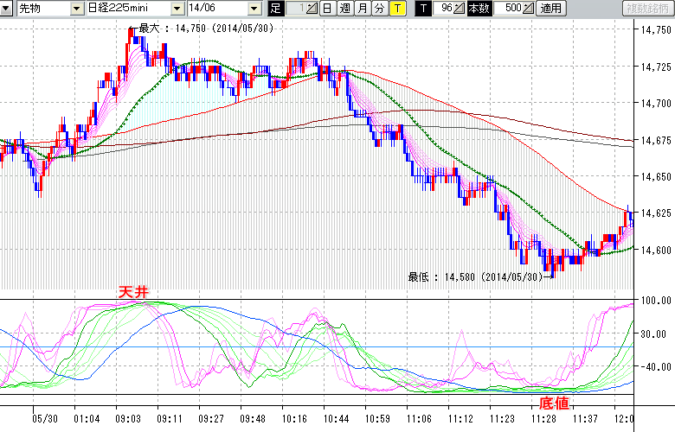Viewport: 675px width, 432px height.
Task: Open the 14/06 contract month dropdown
Action: pos(254,9)
